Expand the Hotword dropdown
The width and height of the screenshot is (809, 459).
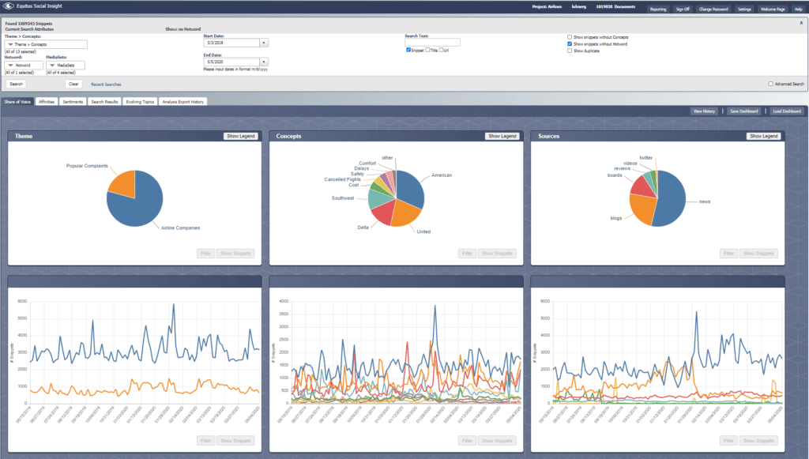point(24,66)
